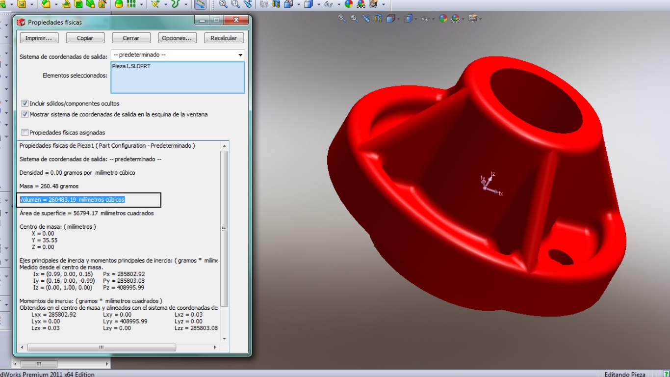Expand the viewport View Settings dropdown arrow
The width and height of the screenshot is (670, 377).
point(480,19)
